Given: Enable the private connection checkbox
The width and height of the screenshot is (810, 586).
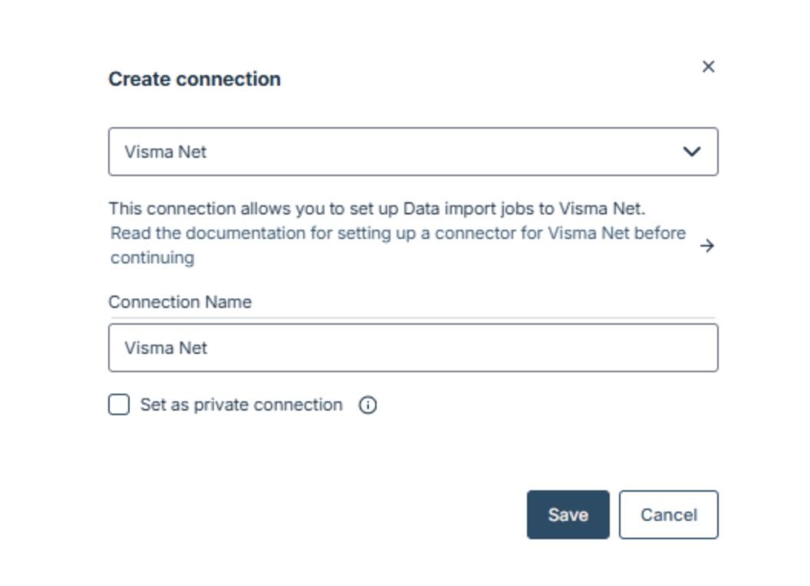Looking at the screenshot, I should tap(119, 405).
